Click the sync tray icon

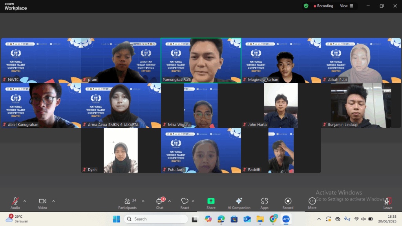[329, 219]
